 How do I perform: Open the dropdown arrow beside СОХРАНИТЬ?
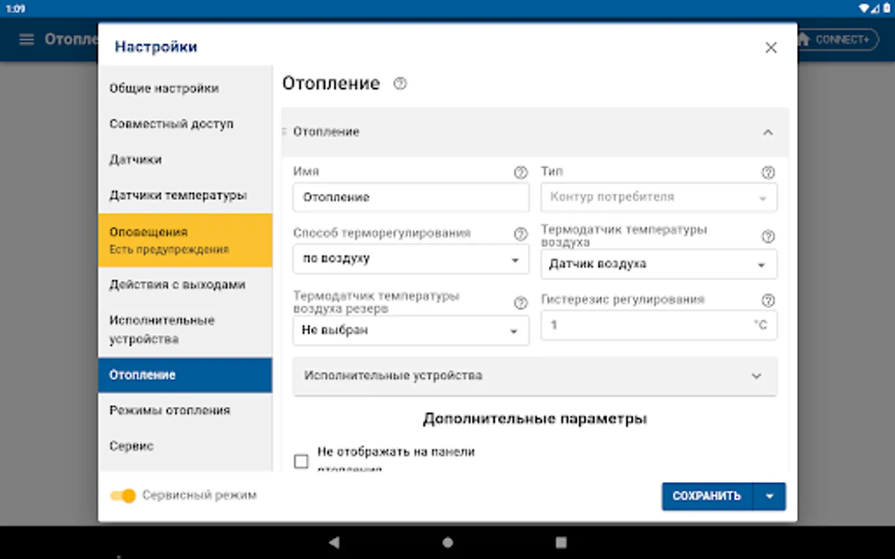769,496
